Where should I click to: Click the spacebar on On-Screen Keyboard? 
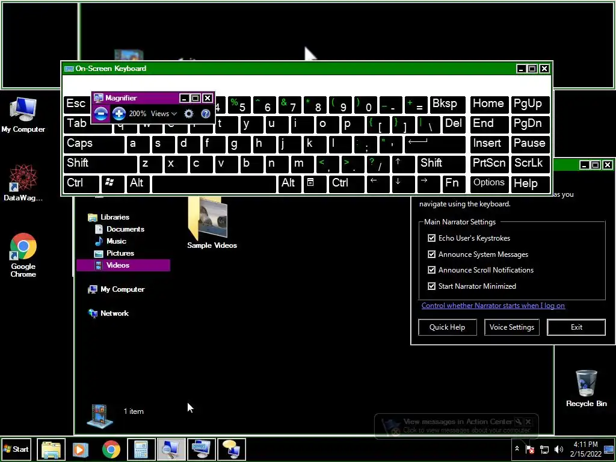tap(214, 184)
